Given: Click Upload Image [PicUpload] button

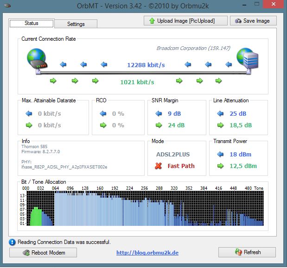Looking at the screenshot, I should [185, 21].
